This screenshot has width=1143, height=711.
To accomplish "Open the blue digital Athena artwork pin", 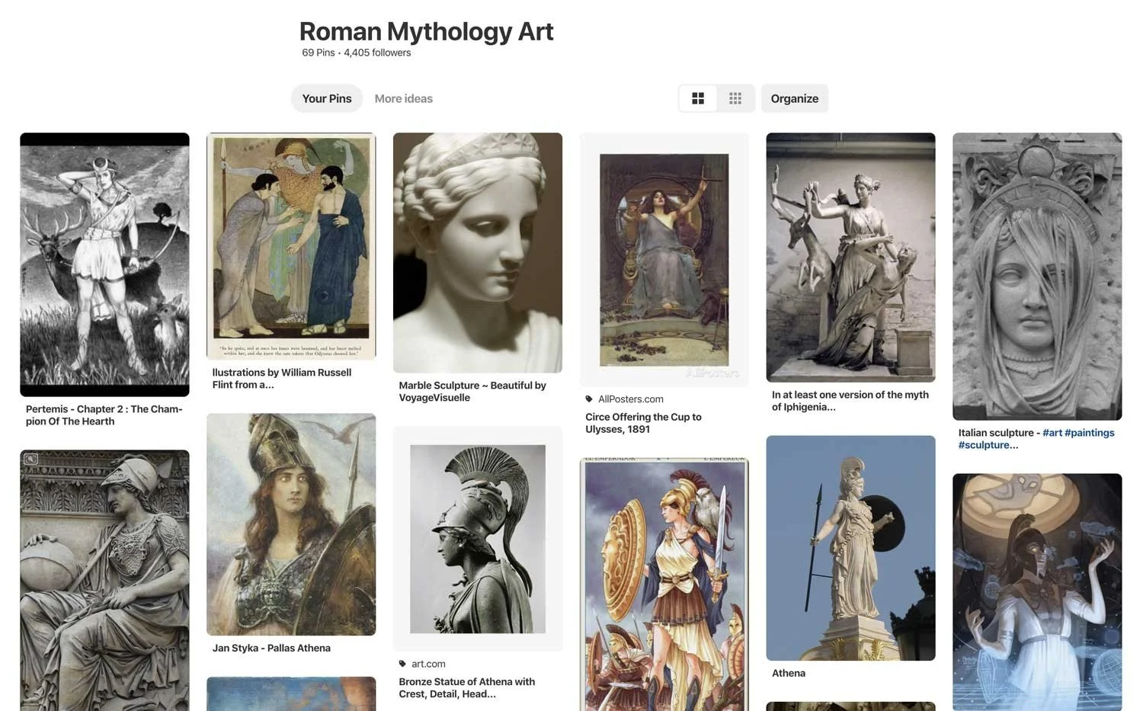I will [1037, 592].
